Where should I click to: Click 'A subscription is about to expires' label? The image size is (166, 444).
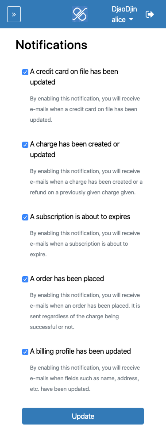80,216
